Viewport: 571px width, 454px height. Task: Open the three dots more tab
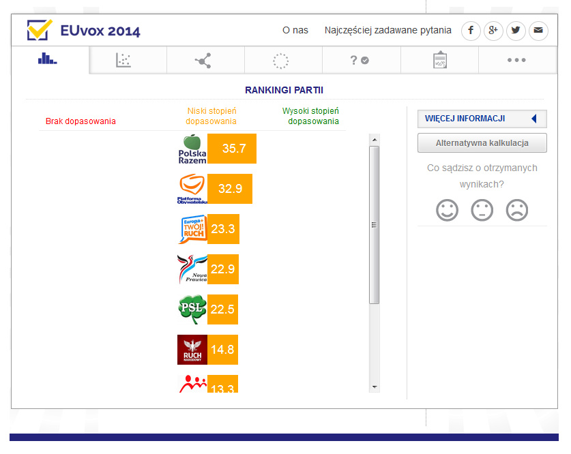click(517, 60)
